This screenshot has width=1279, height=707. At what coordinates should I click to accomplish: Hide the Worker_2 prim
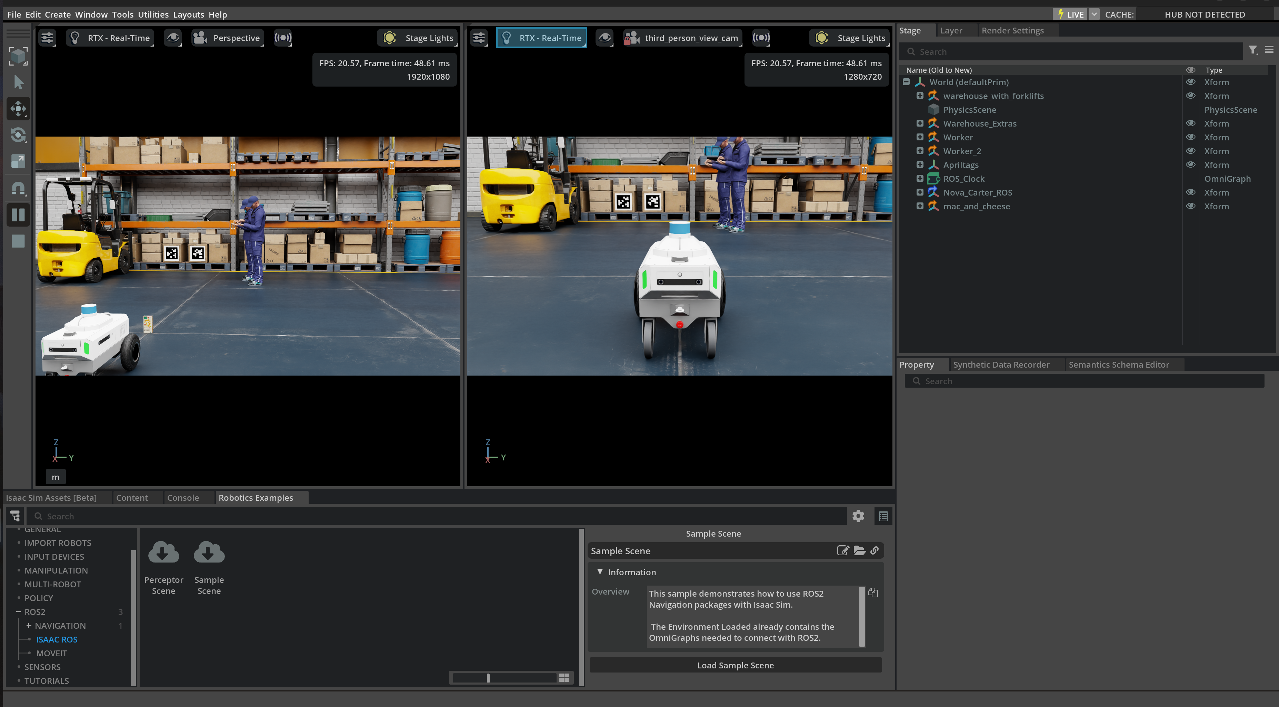(1191, 151)
